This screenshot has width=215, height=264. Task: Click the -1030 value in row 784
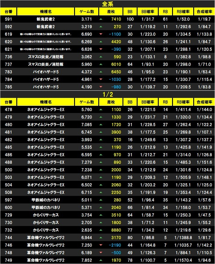click(115, 79)
